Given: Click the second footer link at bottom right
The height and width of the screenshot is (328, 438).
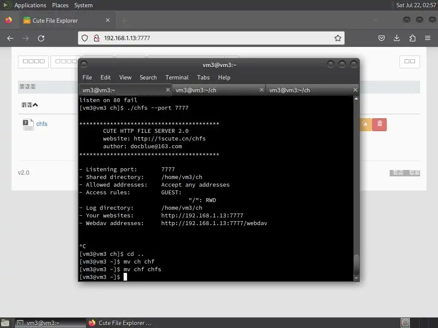Looking at the screenshot, I should pyautogui.click(x=414, y=173).
